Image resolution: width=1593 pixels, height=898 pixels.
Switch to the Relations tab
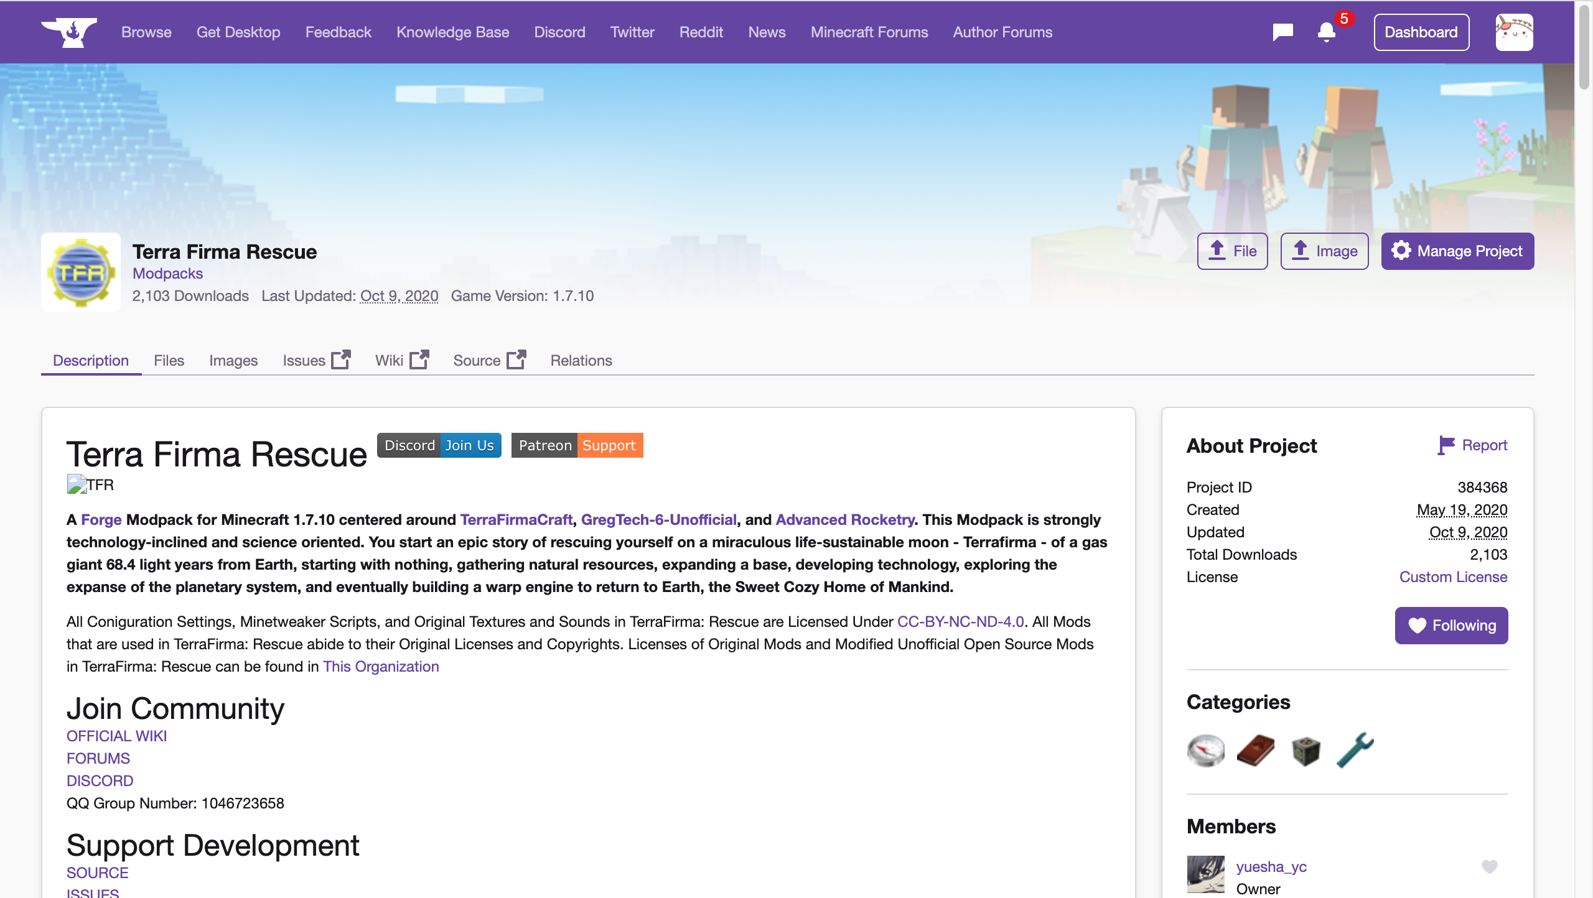(581, 361)
